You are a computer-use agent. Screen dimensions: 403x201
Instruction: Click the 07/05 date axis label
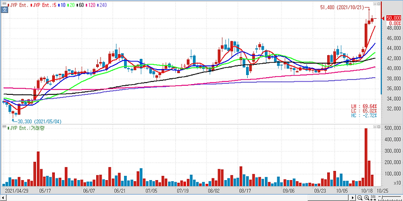tap(152, 191)
